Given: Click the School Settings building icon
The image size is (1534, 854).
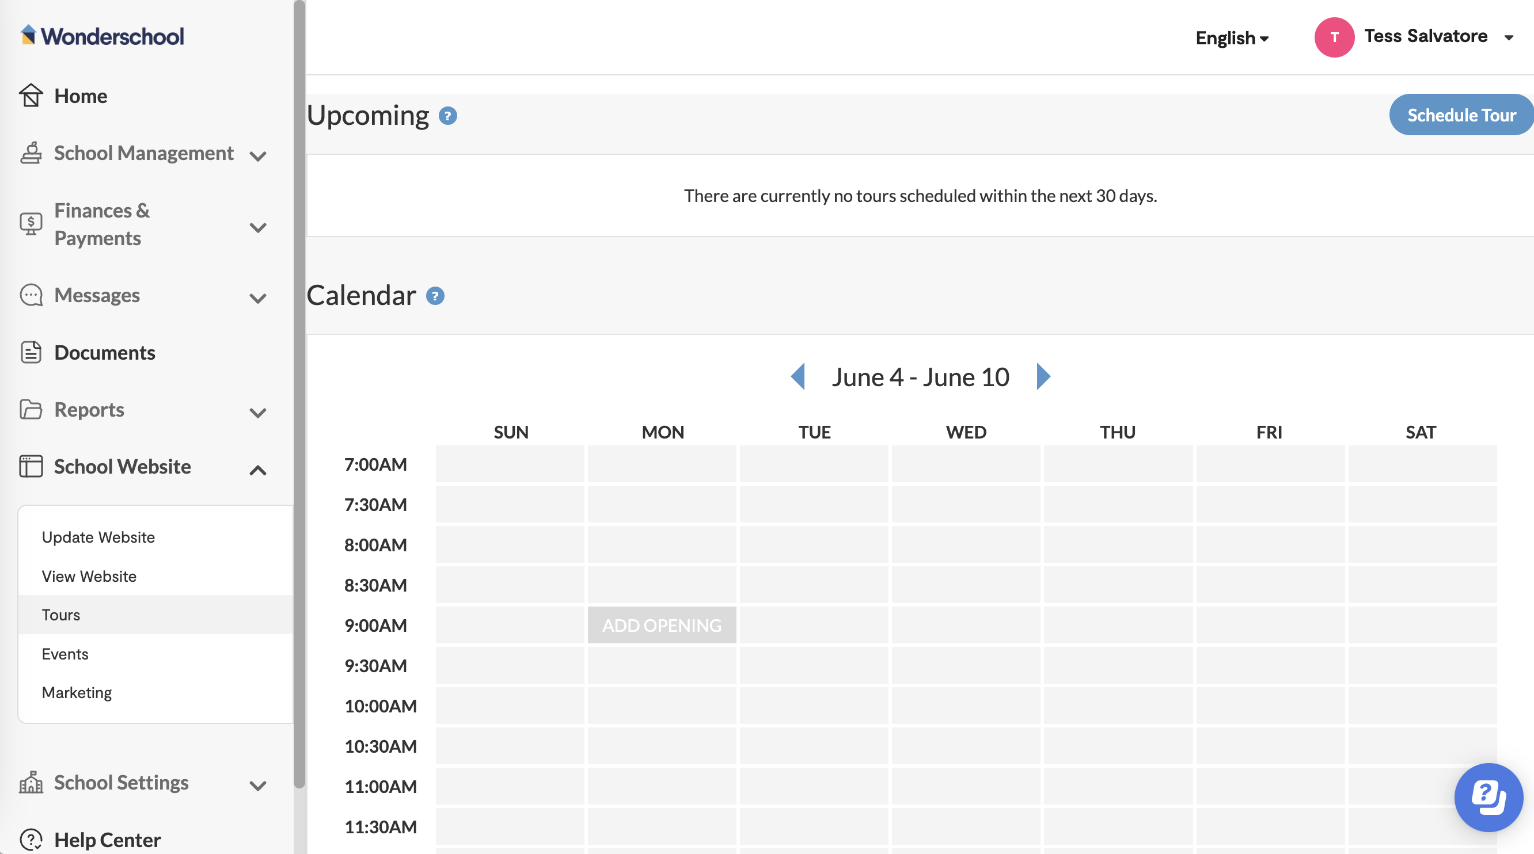Looking at the screenshot, I should coord(31,782).
